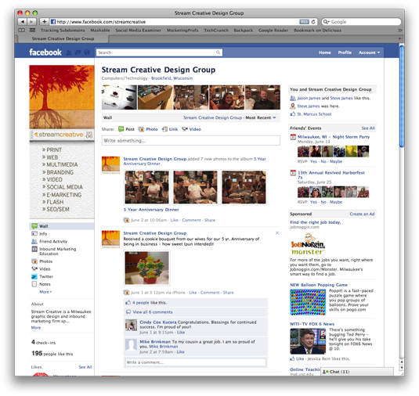Go to Profile in the header
This screenshot has height=396, width=419.
[x=345, y=52]
